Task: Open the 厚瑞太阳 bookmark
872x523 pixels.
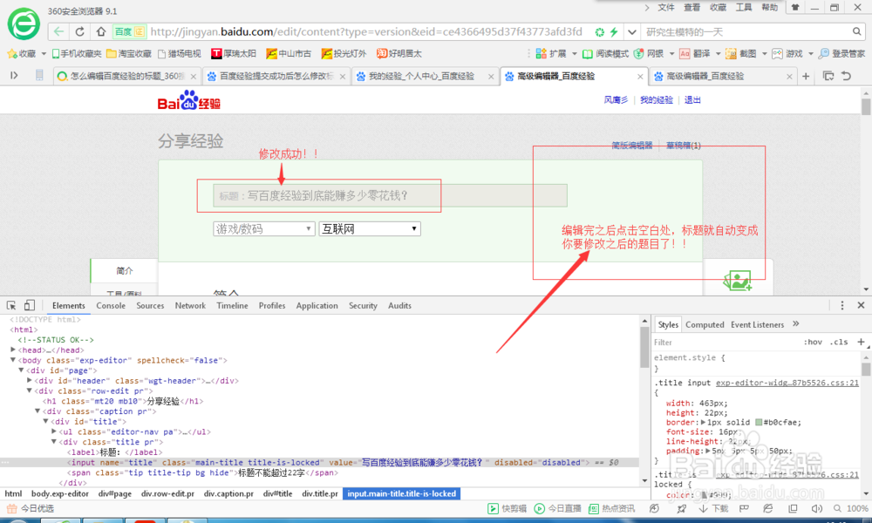Action: (x=234, y=54)
